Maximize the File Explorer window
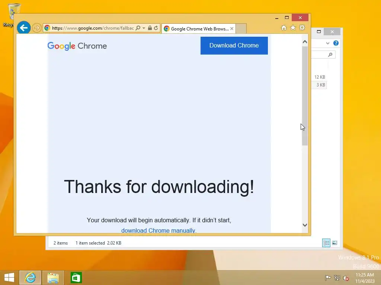 click(319, 32)
